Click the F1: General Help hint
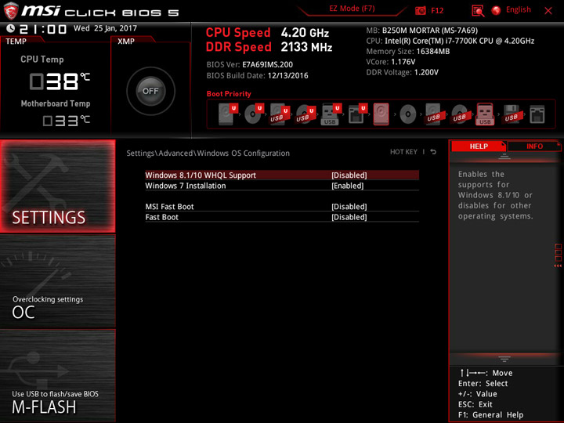564x423 pixels. (490, 414)
